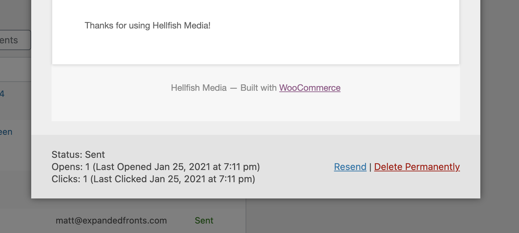Click the 'Thanks for using Hellfish Media!' text
This screenshot has width=519, height=233.
coord(148,25)
